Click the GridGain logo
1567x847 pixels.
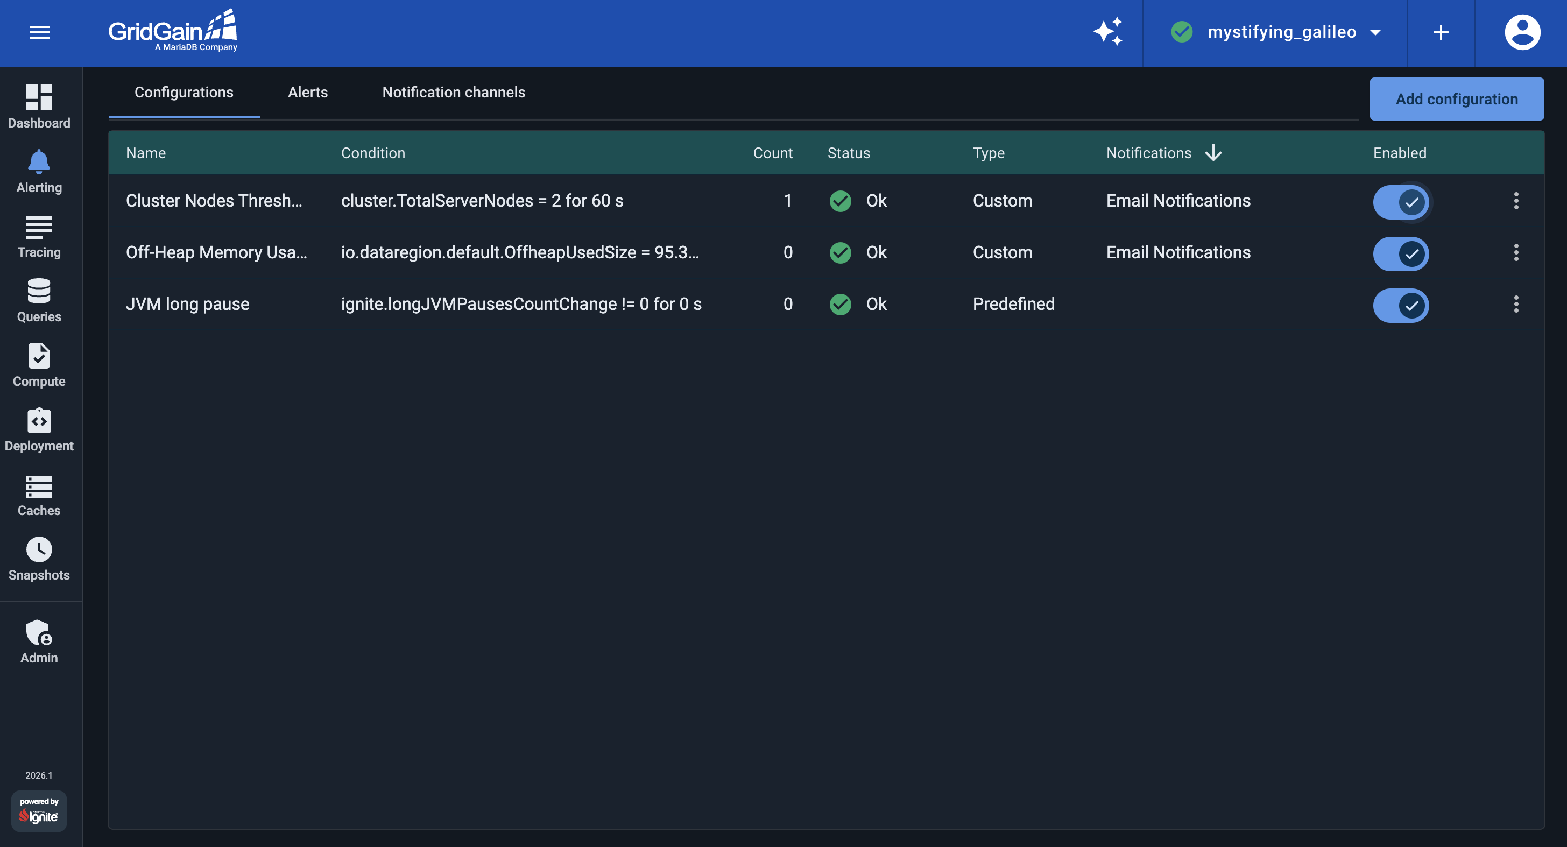173,31
